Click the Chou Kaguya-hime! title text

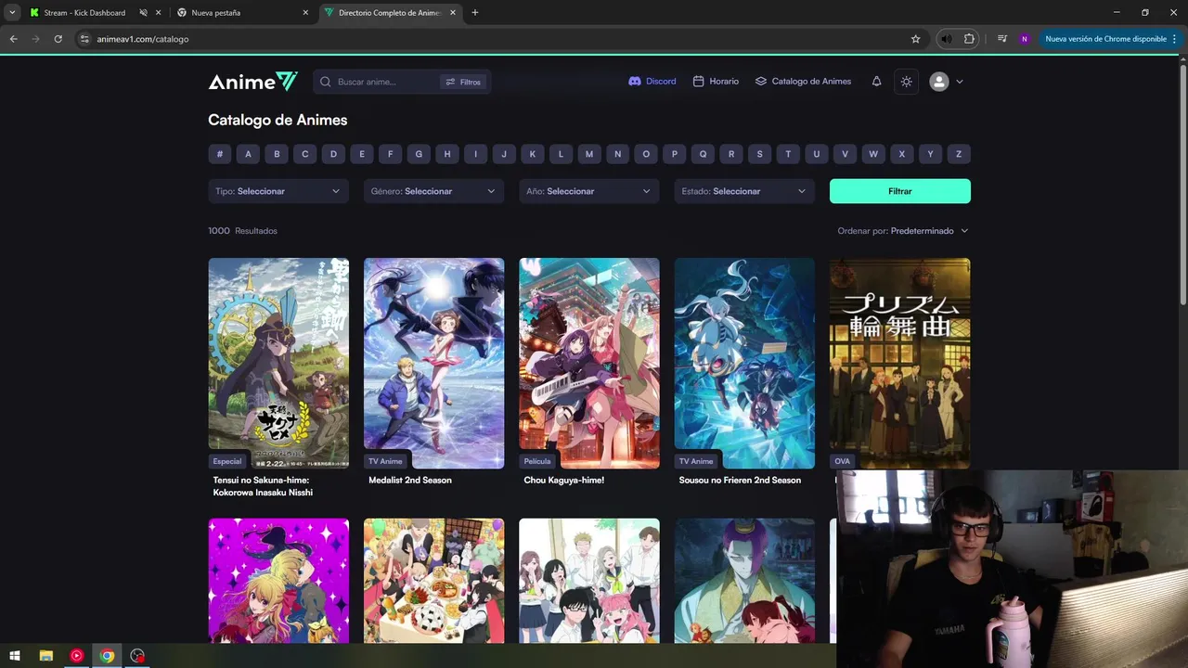[x=564, y=481]
